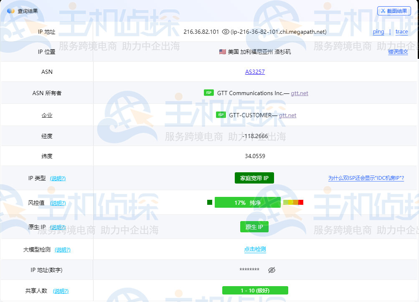Open the 说明? link next to 风控值
Screen dimensions: 419x302
click(58, 203)
